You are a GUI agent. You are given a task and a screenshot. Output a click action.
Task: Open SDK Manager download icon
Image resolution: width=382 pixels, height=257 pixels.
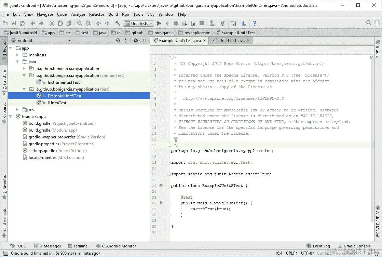[x=244, y=23]
